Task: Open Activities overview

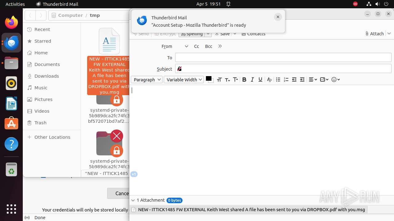Action: pos(15,4)
